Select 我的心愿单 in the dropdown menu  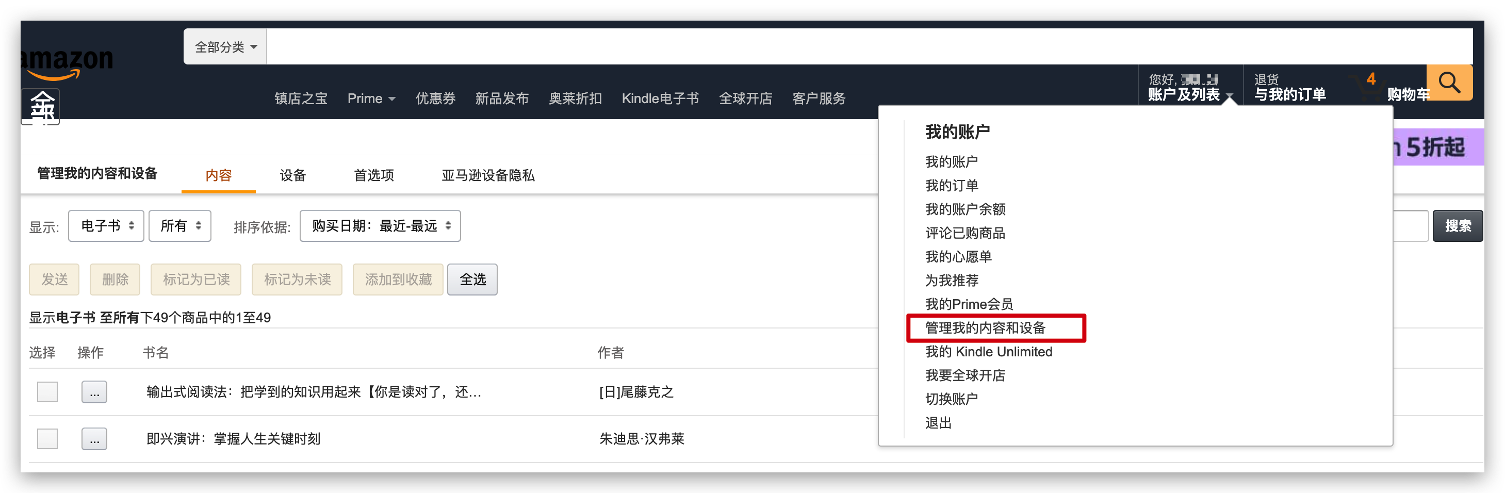coord(958,257)
